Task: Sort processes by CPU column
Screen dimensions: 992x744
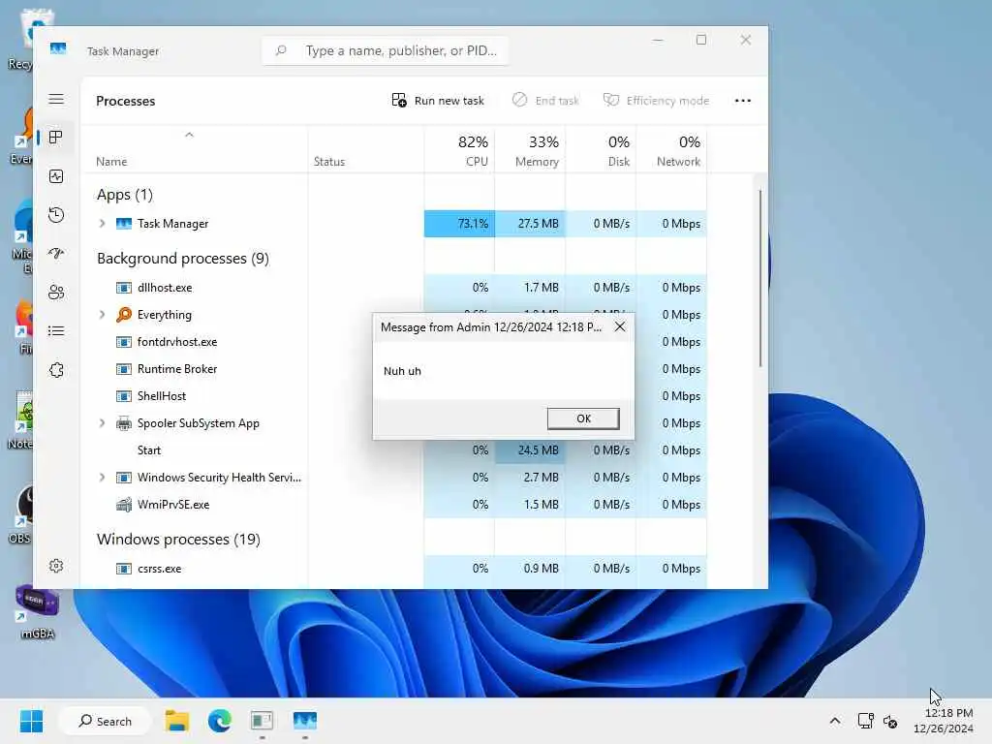Action: 459,150
